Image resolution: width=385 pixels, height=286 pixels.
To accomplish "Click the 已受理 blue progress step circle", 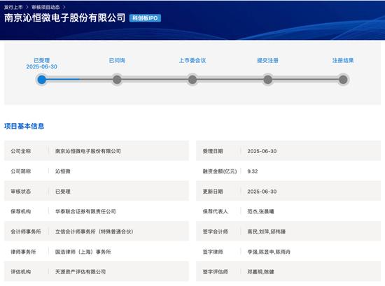I will [x=42, y=80].
